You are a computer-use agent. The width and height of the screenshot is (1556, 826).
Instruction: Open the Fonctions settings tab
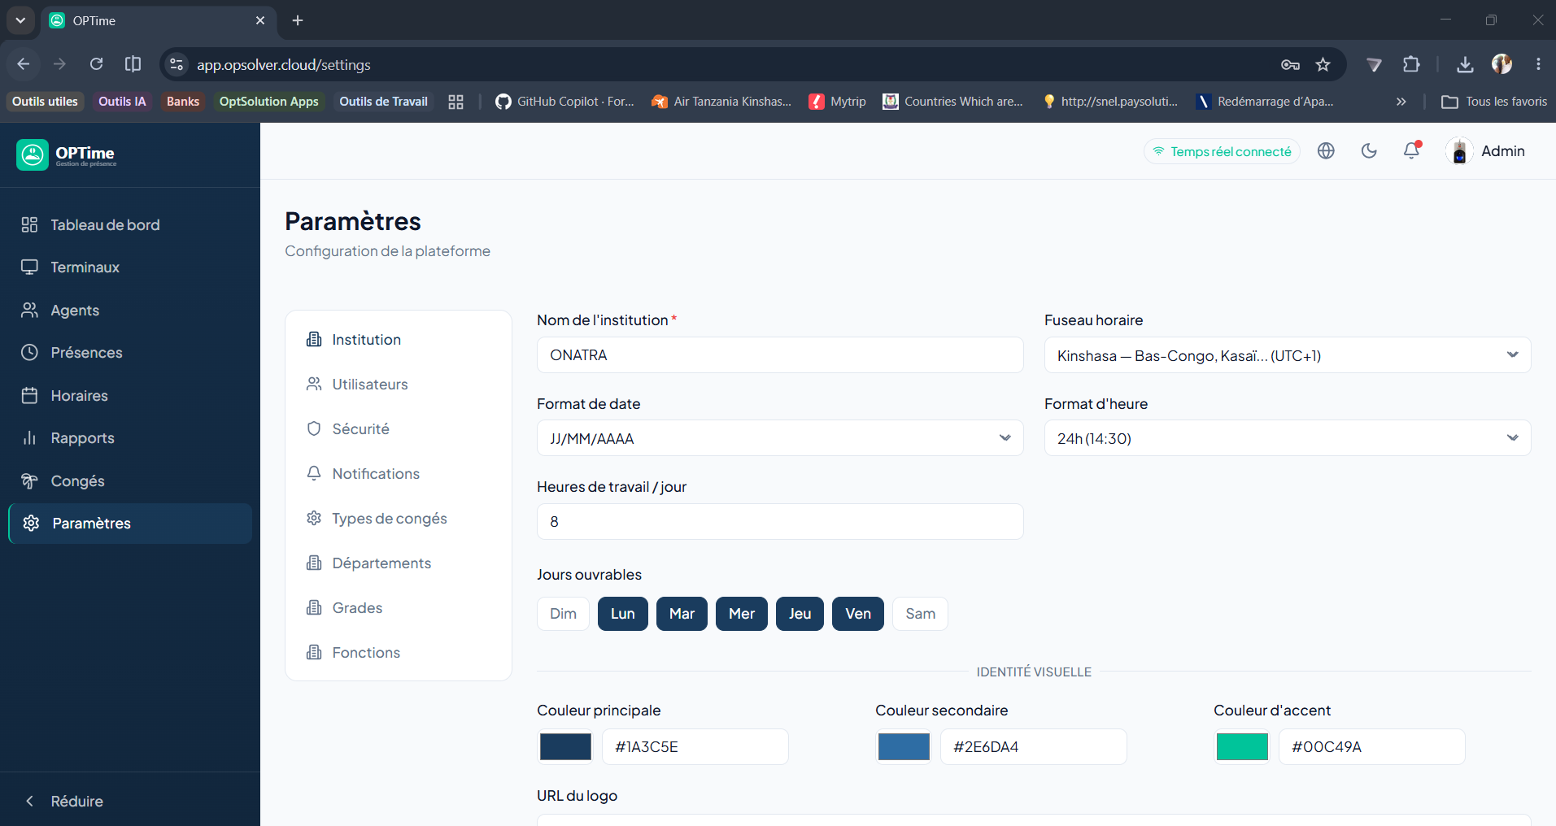pyautogui.click(x=399, y=653)
